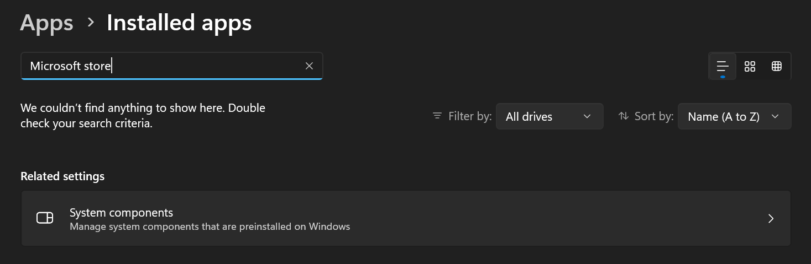The width and height of the screenshot is (811, 264).
Task: Click the sort arrows icon beside Sort by
Action: (x=624, y=116)
